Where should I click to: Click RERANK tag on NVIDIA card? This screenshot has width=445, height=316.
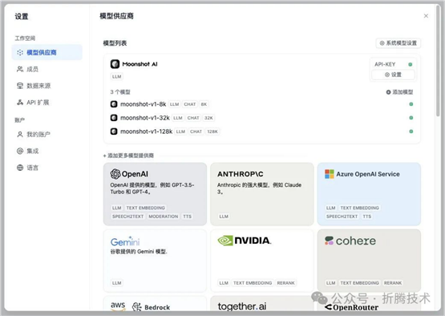(x=285, y=283)
